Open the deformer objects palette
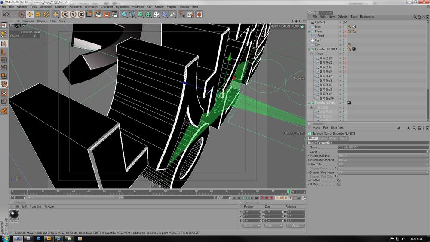 (165, 15)
